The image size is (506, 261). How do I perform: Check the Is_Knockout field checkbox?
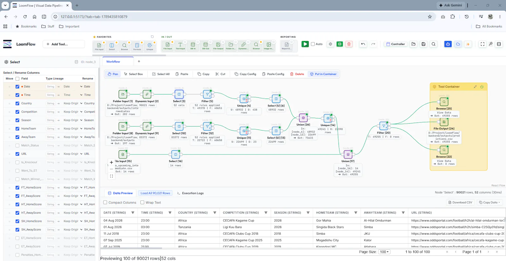click(x=17, y=162)
